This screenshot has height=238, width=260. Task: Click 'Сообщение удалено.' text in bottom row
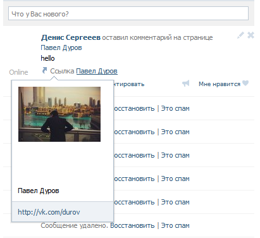(x=75, y=225)
